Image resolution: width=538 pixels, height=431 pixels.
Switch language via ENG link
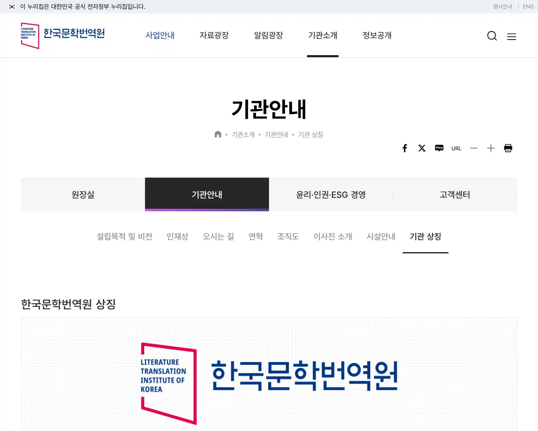tap(528, 7)
